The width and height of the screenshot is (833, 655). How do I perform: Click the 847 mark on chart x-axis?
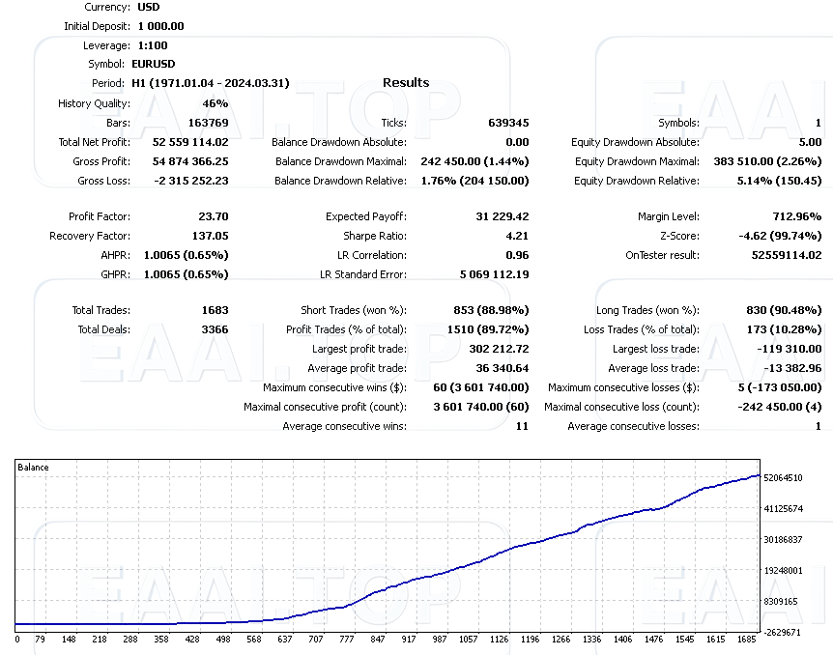378,640
